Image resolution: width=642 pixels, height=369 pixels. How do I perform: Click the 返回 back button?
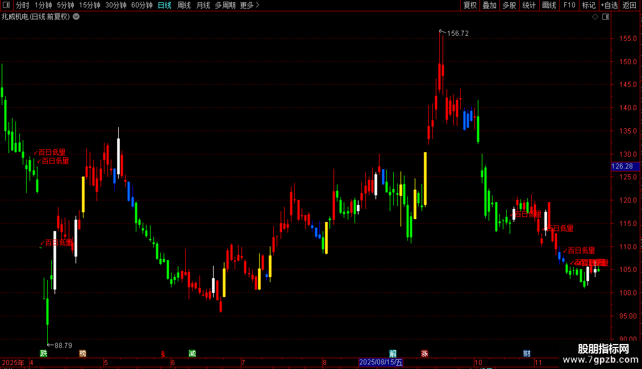click(x=630, y=5)
